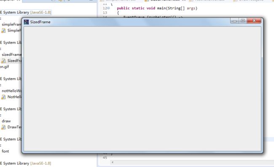Select the simpleFram package in Package Explorer
Screen dimensions: 274x167
point(11,24)
